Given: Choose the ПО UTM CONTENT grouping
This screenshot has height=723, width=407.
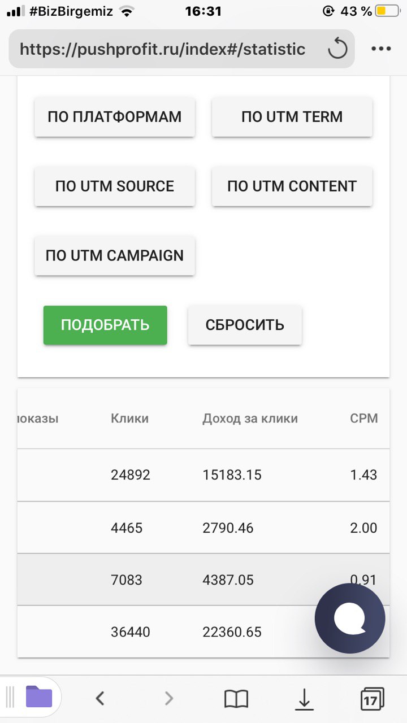Looking at the screenshot, I should coord(292,186).
